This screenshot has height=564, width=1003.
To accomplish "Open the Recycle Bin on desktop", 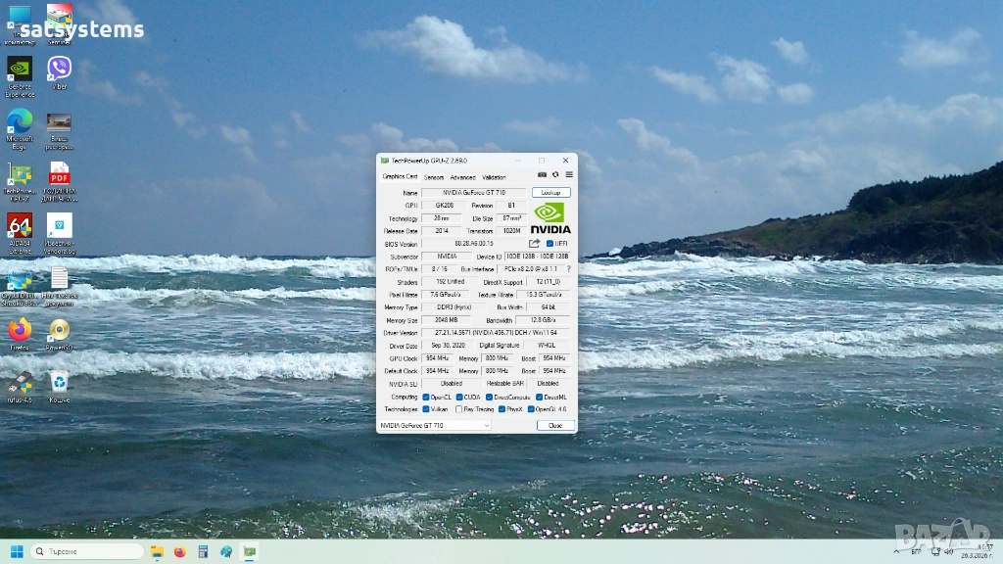I will click(x=59, y=385).
